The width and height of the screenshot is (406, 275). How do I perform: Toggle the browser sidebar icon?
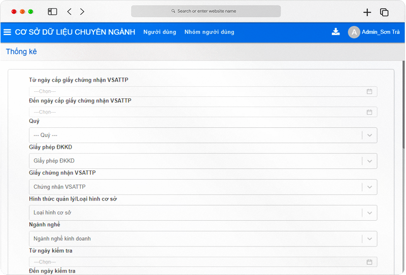tap(52, 11)
